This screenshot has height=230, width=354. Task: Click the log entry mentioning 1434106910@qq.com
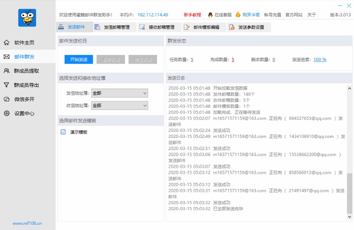click(257, 139)
